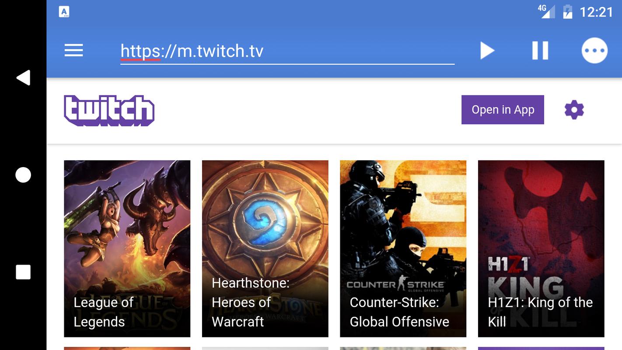
Task: Tap the Android back navigation button
Action: tap(23, 77)
